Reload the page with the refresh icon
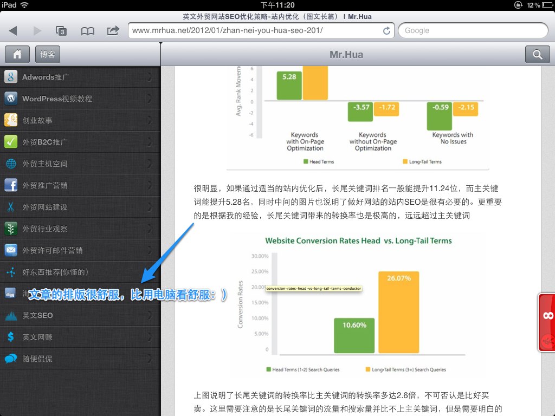 [x=386, y=31]
